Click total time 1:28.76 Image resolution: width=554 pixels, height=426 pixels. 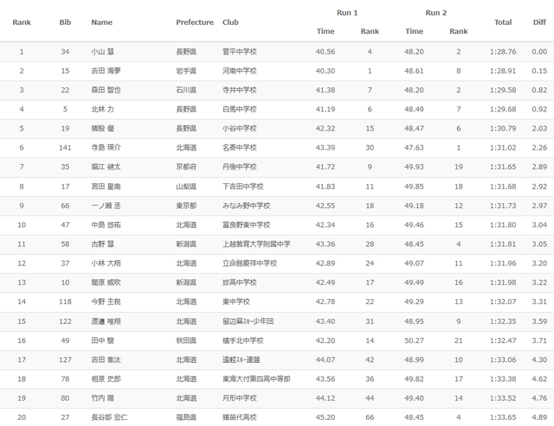(x=503, y=52)
